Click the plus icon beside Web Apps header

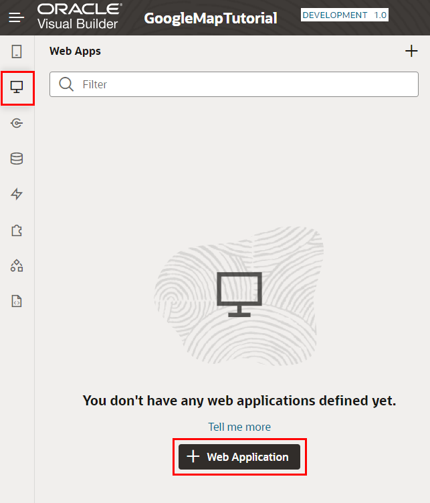pyautogui.click(x=411, y=52)
